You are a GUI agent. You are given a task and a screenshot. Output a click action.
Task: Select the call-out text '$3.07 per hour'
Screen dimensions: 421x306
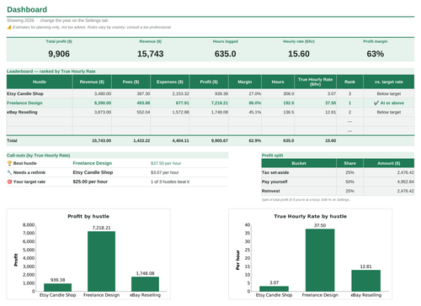click(x=165, y=172)
